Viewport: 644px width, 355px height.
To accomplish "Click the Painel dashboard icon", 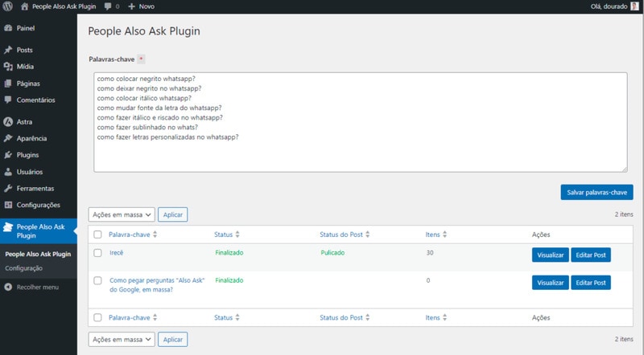I will coord(8,28).
